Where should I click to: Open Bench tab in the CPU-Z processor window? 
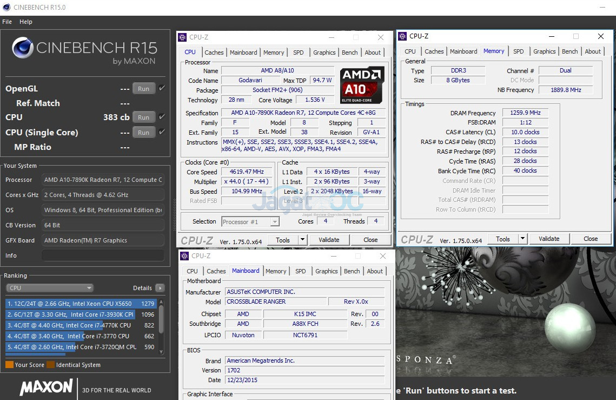pos(349,53)
